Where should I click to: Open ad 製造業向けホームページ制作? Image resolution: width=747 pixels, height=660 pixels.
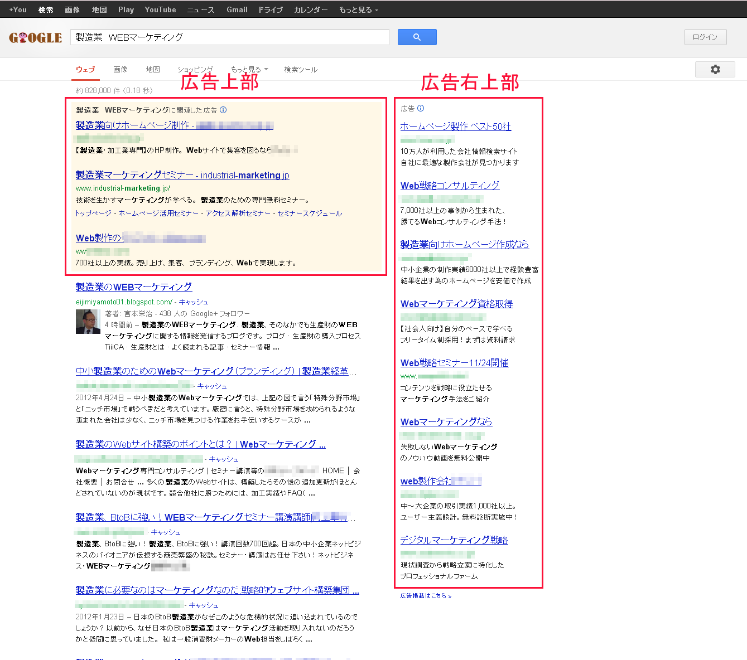click(x=175, y=125)
